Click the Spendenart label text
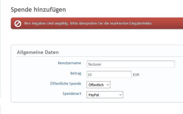 72,94
